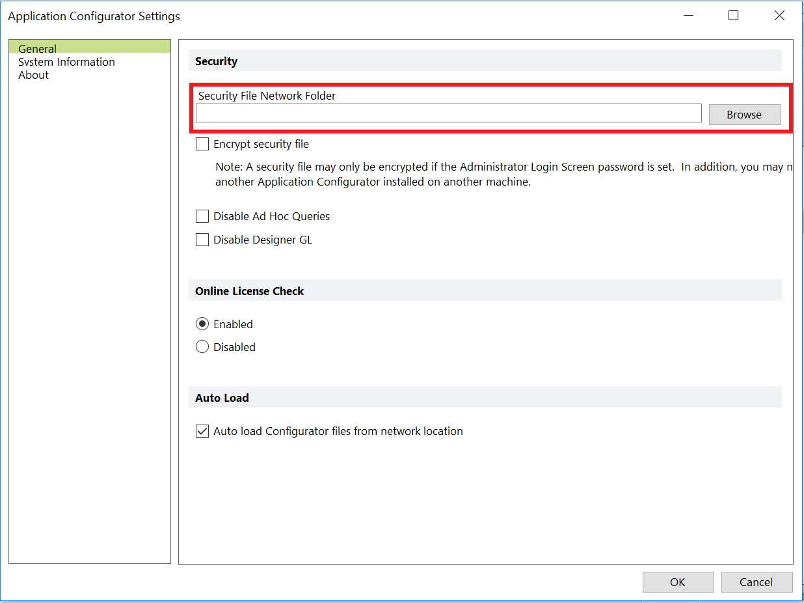Click the Browse button
This screenshot has height=603, width=804.
[744, 114]
